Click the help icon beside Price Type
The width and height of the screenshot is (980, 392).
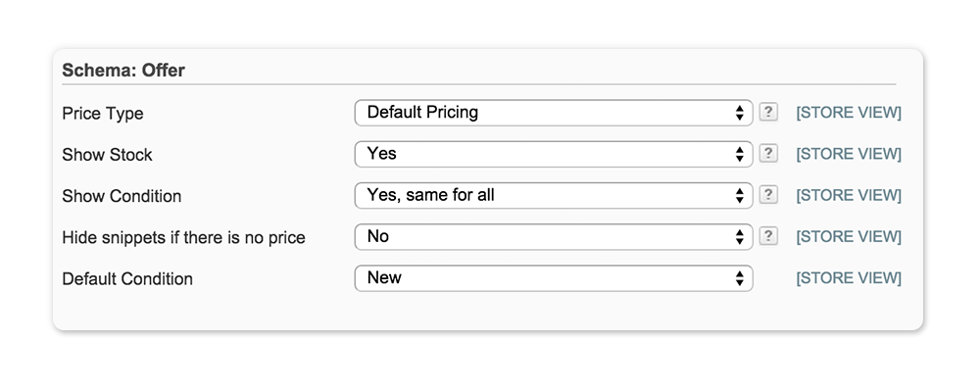point(769,113)
